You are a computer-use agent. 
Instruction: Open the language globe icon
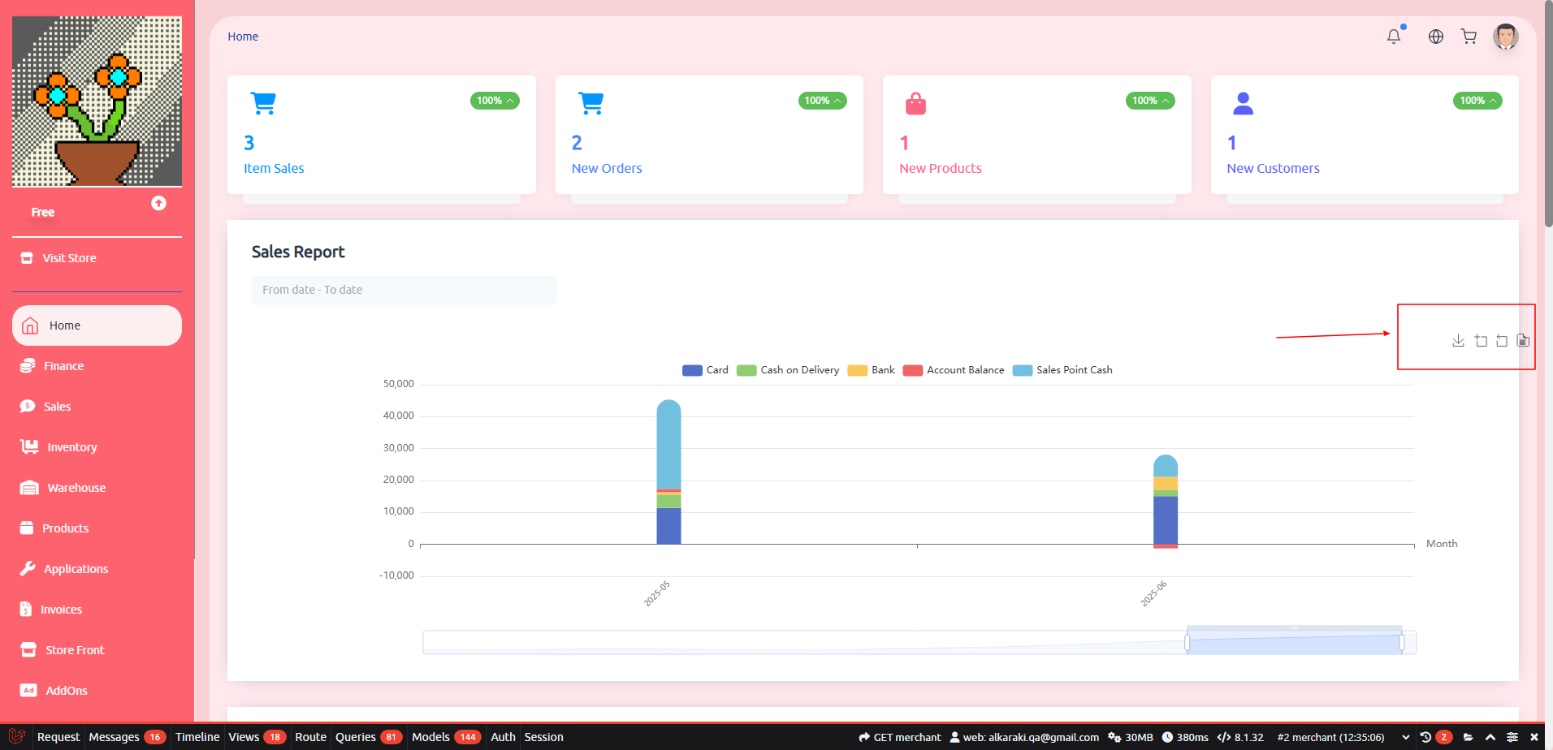tap(1436, 37)
